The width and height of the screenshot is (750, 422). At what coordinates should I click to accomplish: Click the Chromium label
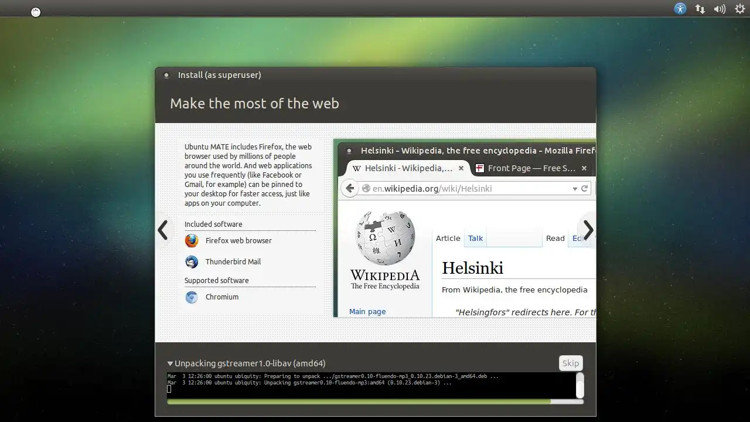(222, 297)
